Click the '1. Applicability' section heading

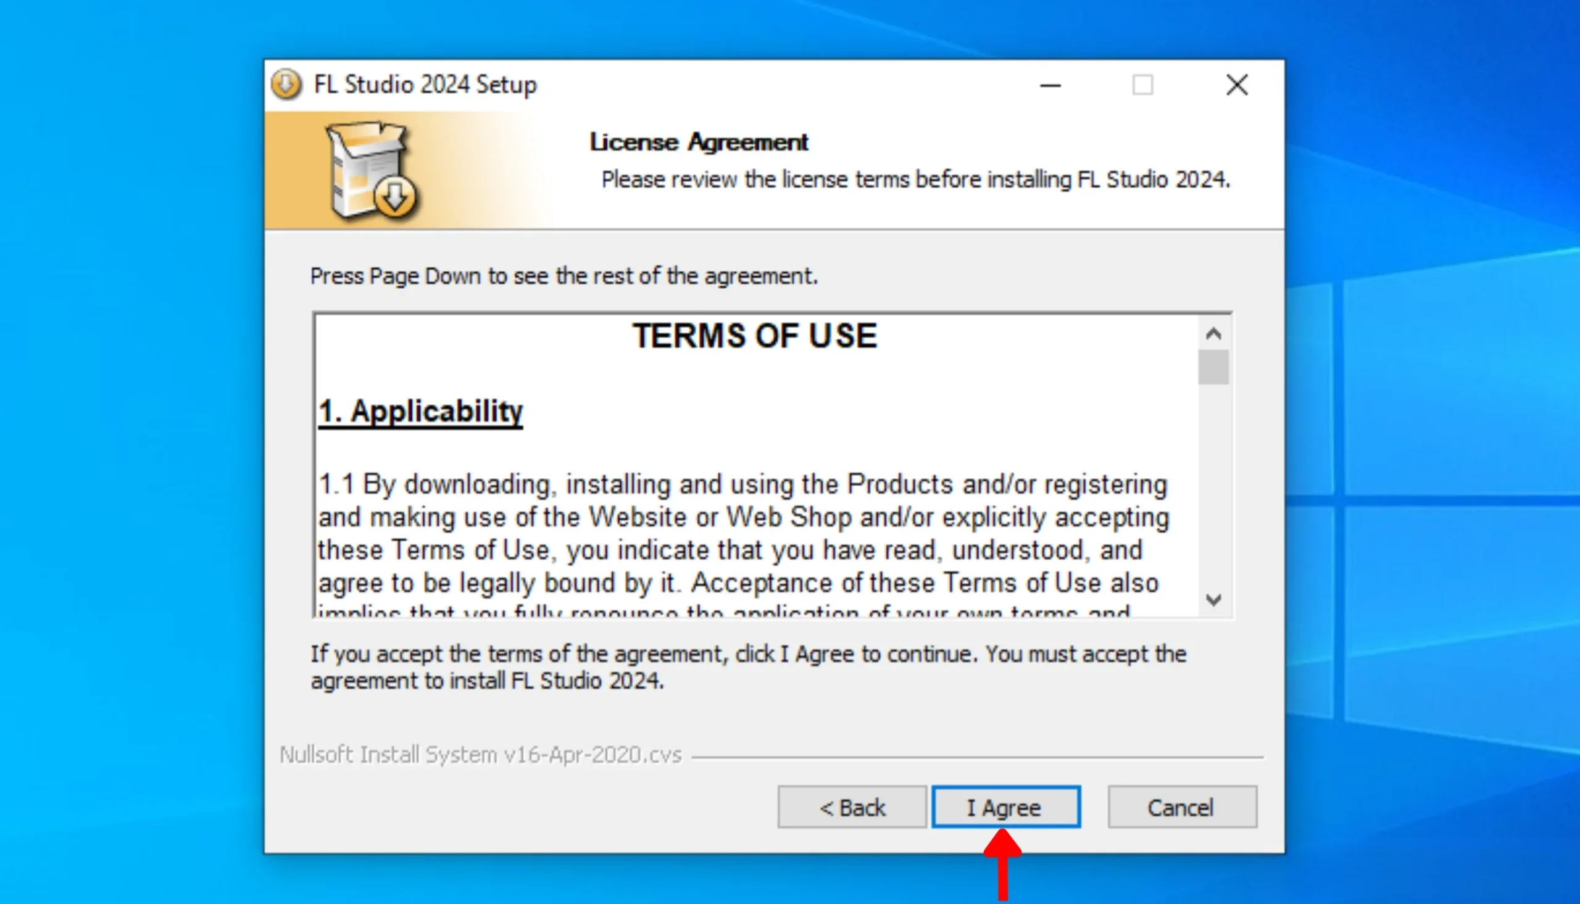pos(420,412)
